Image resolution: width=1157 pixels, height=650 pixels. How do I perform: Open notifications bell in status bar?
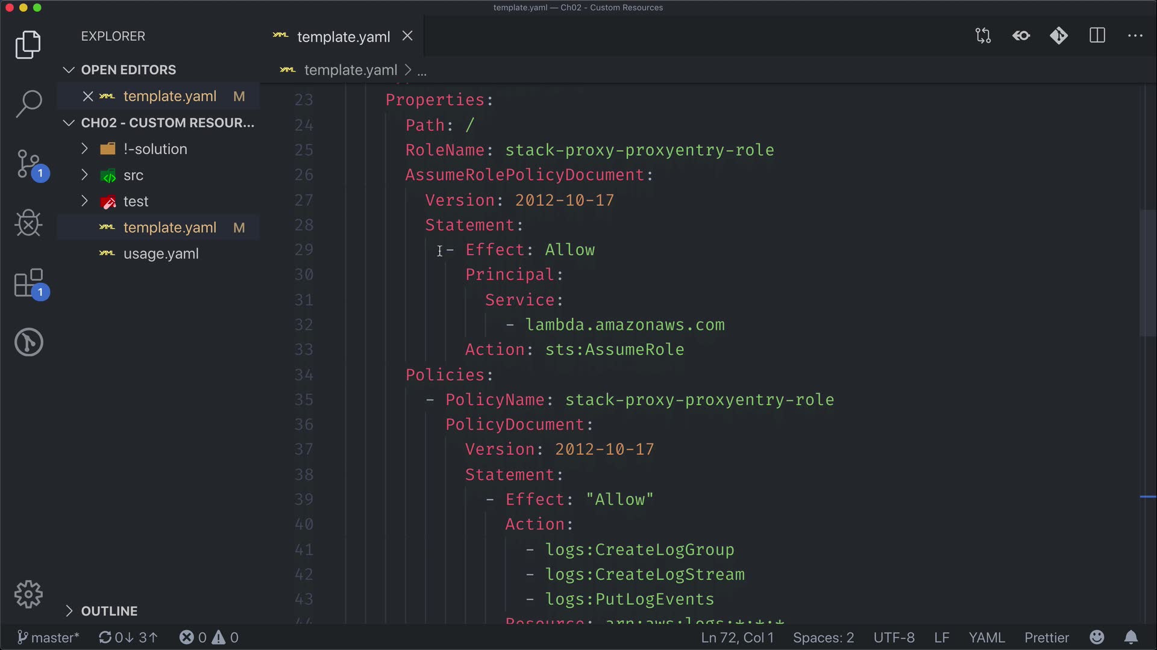(x=1131, y=637)
